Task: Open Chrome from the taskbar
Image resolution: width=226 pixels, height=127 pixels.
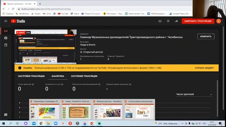Action: coord(41,123)
